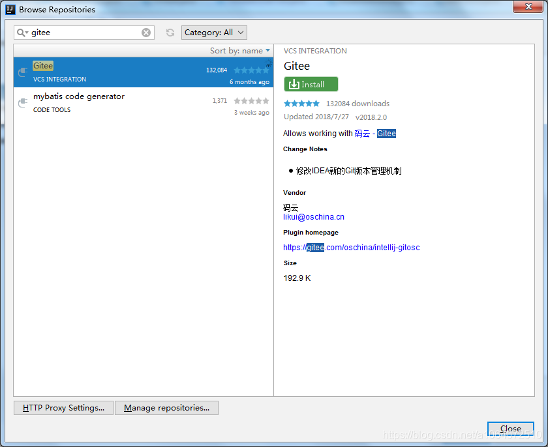Open the gitee.com plugin homepage link
Viewport: 548px width, 447px height.
351,248
